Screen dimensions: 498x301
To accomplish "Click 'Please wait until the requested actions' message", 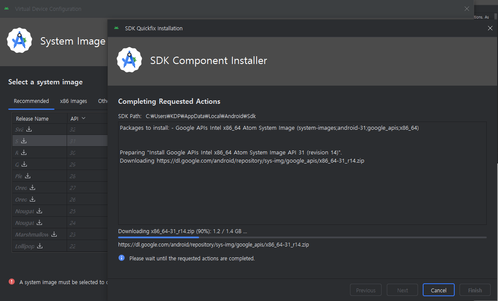I will [192, 259].
